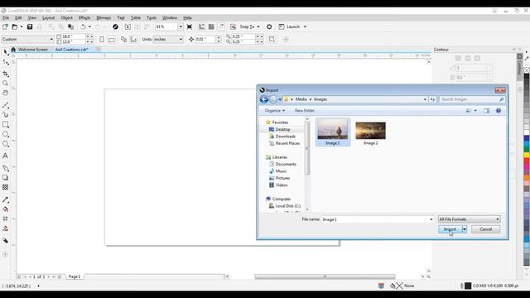The image size is (530, 298).
Task: Switch page to Portrait orientation
Action: [x=102, y=40]
